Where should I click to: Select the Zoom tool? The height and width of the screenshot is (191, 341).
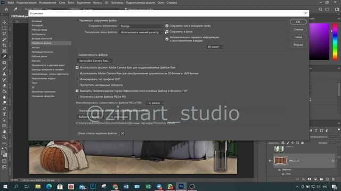click(4, 137)
